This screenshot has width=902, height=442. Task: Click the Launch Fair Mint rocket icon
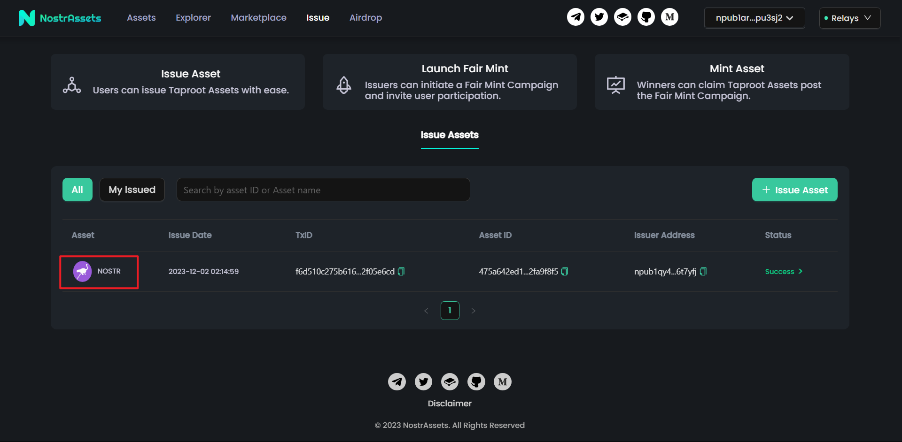click(x=344, y=85)
